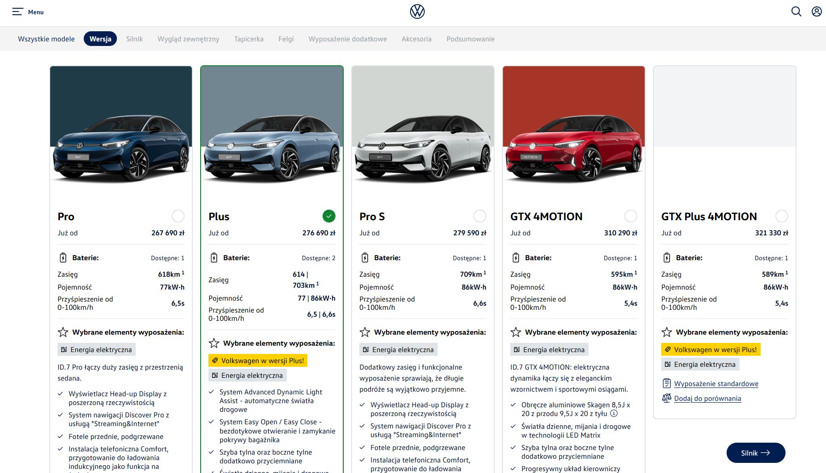The width and height of the screenshot is (826, 473).
Task: Click the Volkswagen logo
Action: pos(417,11)
